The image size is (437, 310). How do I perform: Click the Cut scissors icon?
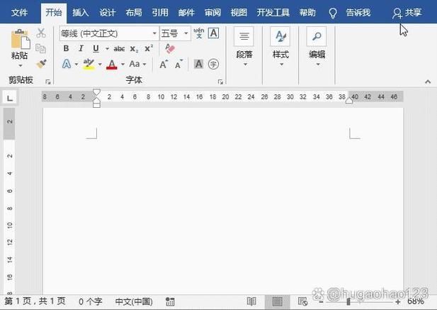click(41, 33)
